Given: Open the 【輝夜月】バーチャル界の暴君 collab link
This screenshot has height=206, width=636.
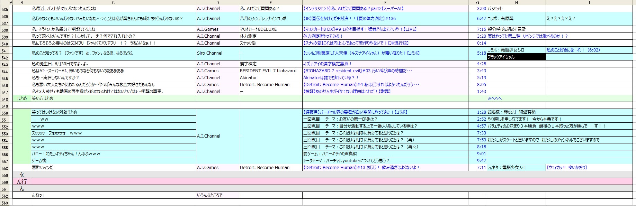Looking at the screenshot, I should [x=355, y=112].
